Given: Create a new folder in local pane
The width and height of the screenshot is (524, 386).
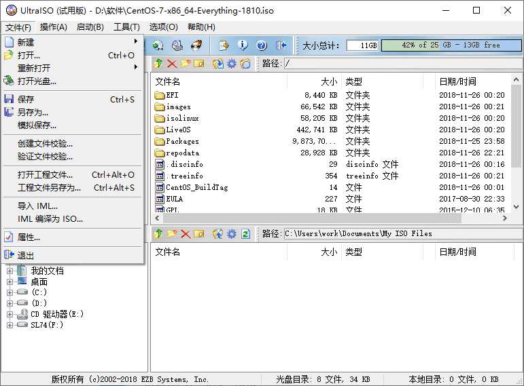Looking at the screenshot, I should (x=172, y=234).
